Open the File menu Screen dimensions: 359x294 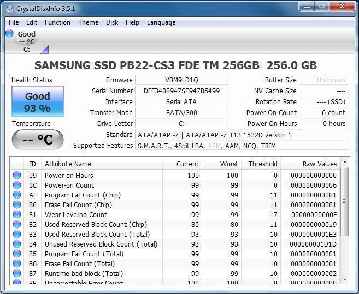[14, 22]
